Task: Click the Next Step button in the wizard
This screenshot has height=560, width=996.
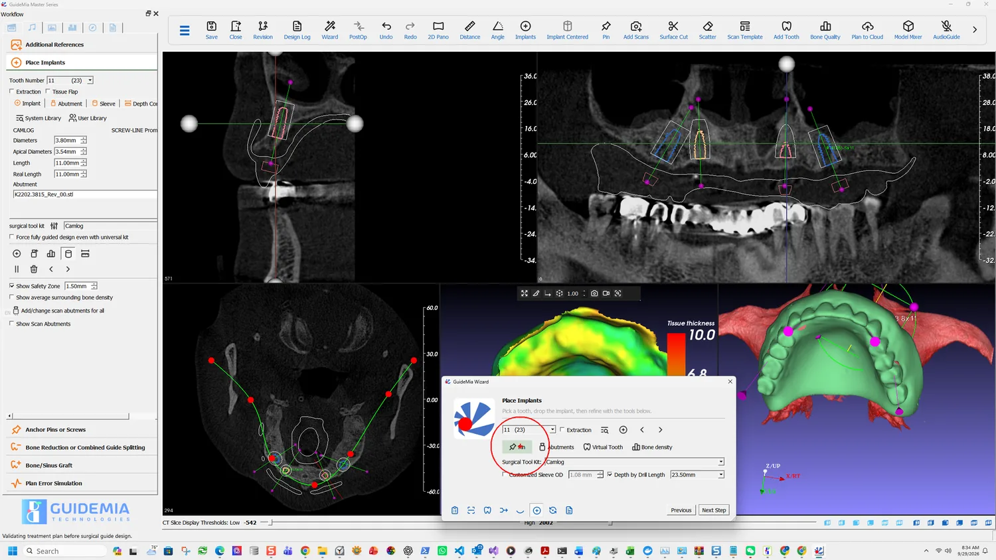Action: click(714, 510)
